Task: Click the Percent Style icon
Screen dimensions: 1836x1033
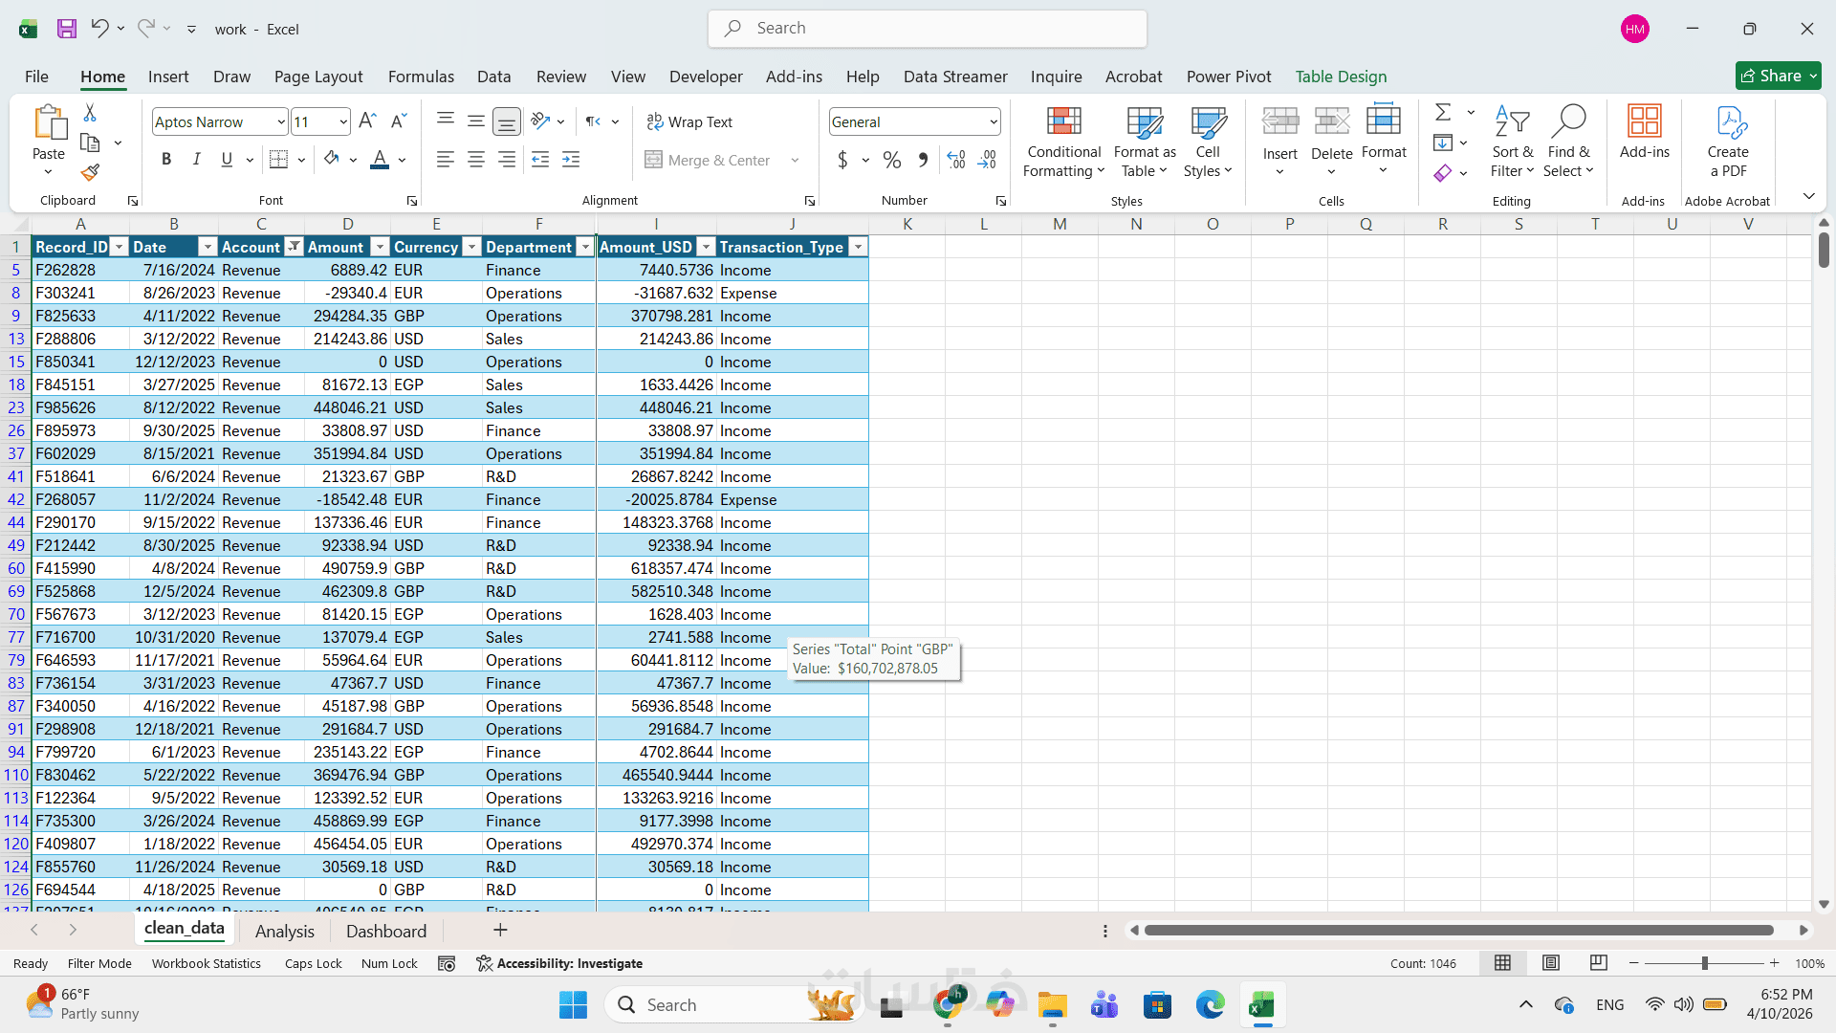Action: click(891, 160)
